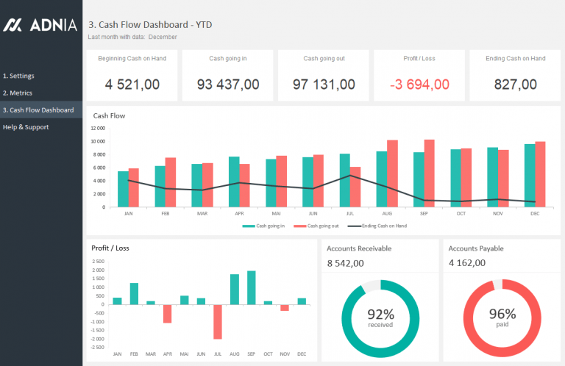
Task: Click the Cash going out KPI card
Action: (323, 75)
